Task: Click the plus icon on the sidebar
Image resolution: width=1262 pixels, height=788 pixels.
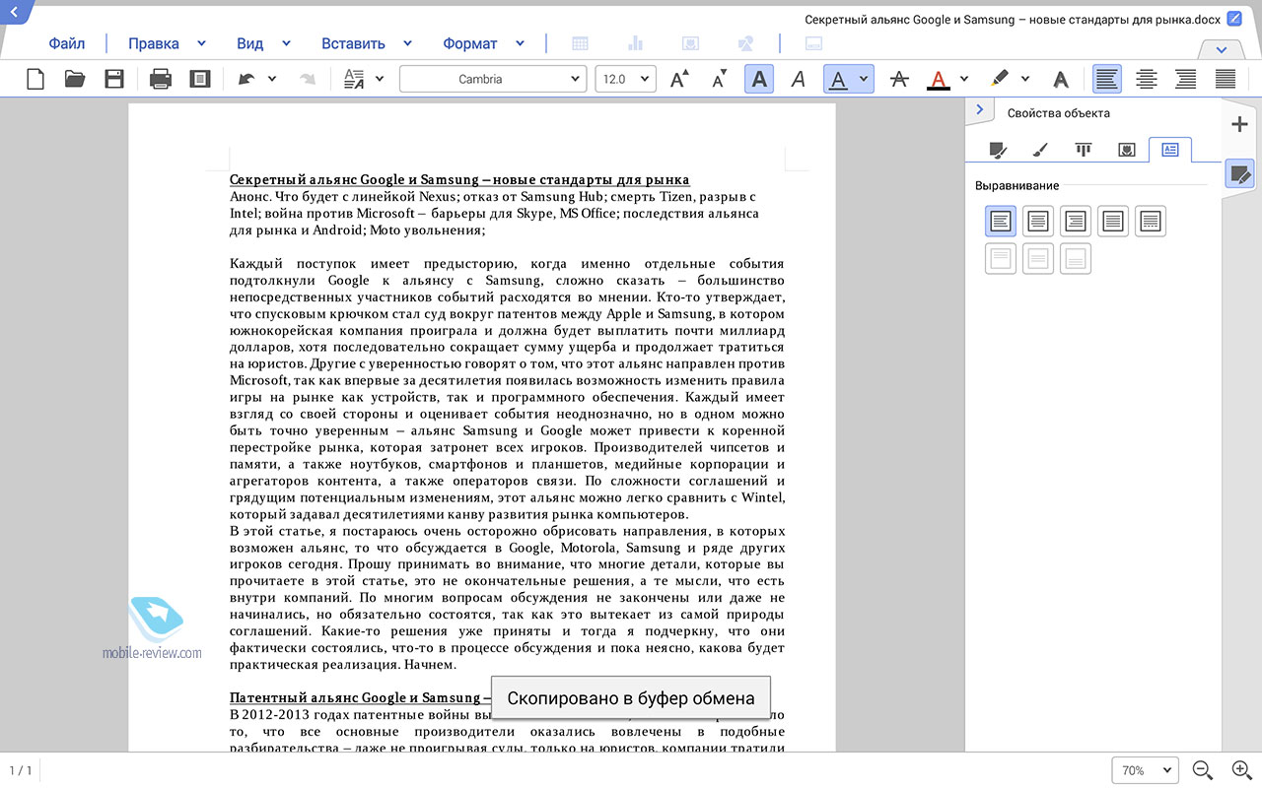Action: pos(1239,124)
